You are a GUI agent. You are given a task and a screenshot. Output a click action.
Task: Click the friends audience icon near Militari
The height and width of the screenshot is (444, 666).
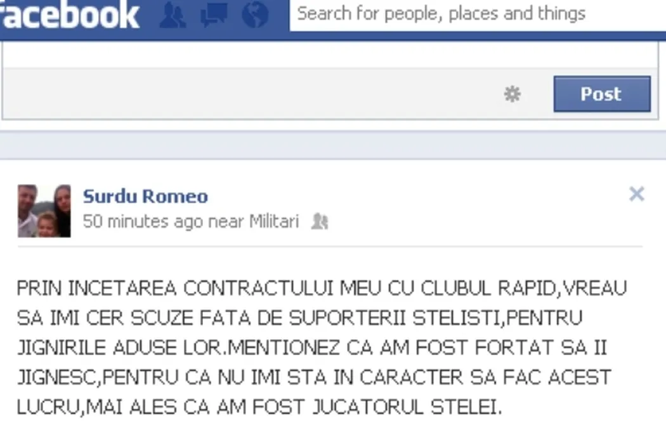[320, 221]
